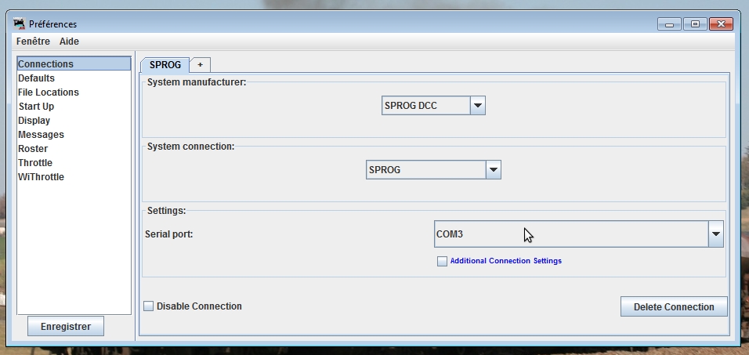Minimize the Préférences window
Viewport: 749px width, 355px height.
point(669,24)
